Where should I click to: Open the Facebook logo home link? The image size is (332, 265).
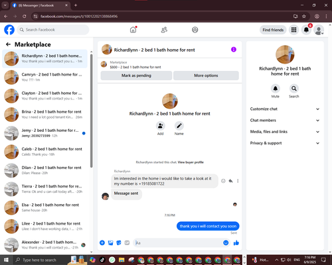pyautogui.click(x=9, y=30)
